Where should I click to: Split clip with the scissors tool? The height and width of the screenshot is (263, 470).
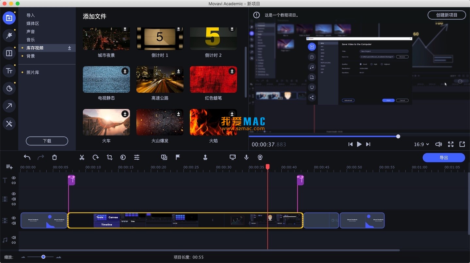(82, 157)
